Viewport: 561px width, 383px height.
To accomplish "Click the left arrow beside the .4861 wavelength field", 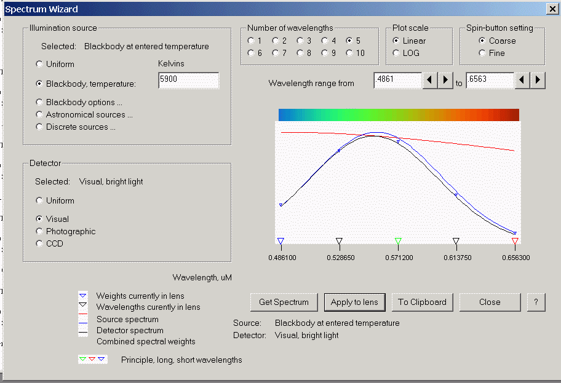I will point(429,81).
